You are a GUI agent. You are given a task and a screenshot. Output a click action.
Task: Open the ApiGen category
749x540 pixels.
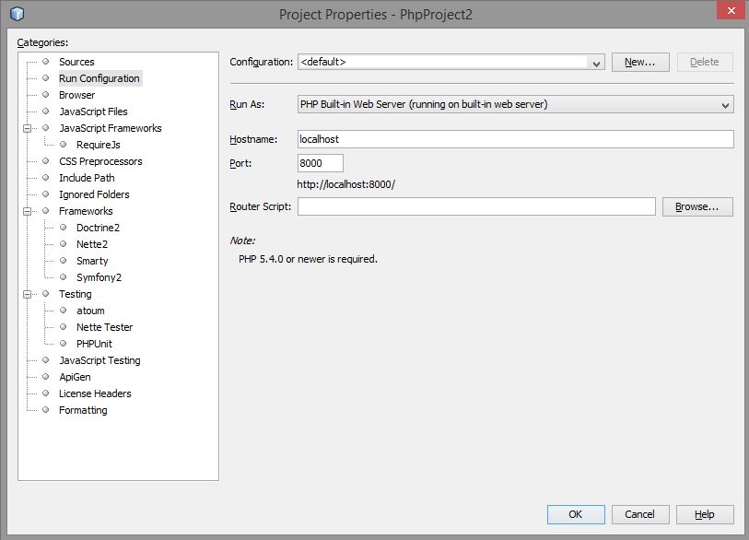coord(75,377)
